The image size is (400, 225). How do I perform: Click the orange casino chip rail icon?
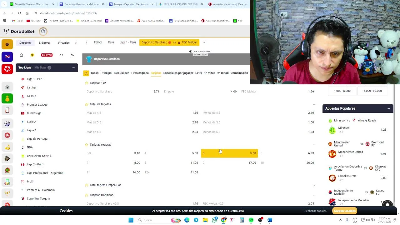click(x=7, y=44)
